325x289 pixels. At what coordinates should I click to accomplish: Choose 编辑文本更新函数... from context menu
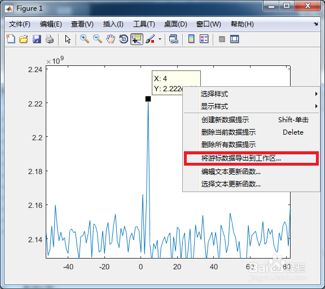(x=251, y=172)
